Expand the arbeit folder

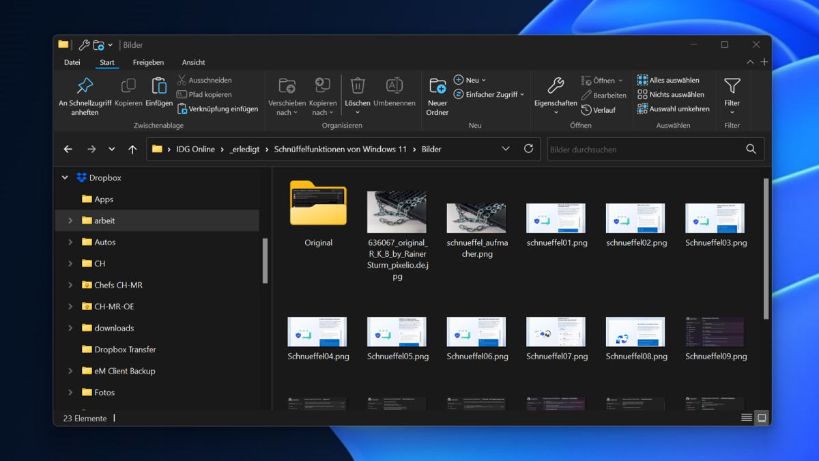tap(70, 221)
